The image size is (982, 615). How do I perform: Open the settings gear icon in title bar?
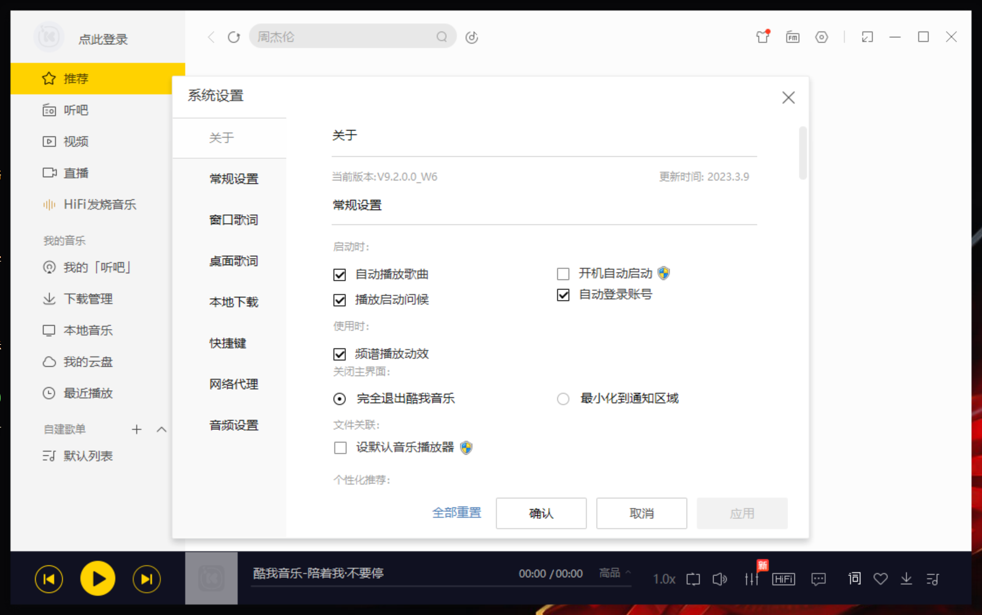pyautogui.click(x=821, y=37)
